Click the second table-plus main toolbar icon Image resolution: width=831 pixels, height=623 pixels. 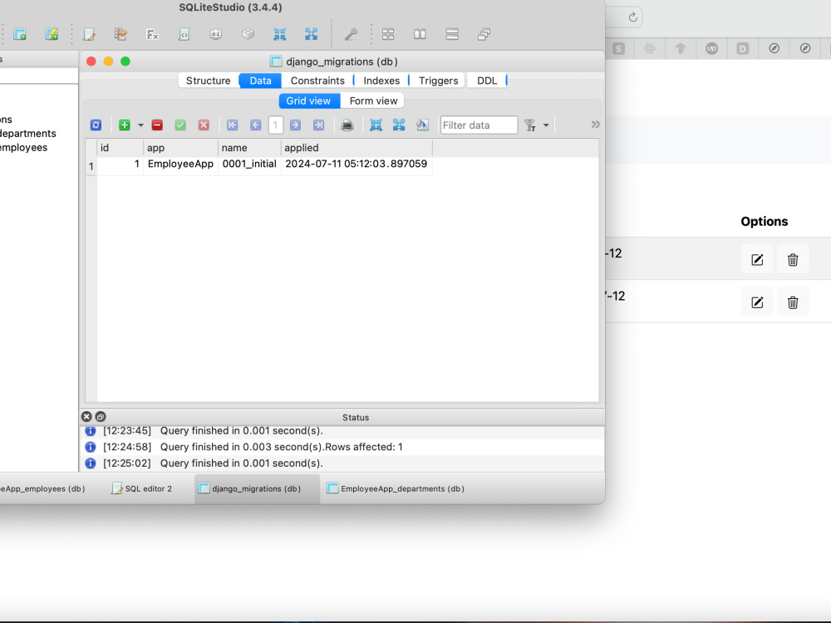(52, 34)
